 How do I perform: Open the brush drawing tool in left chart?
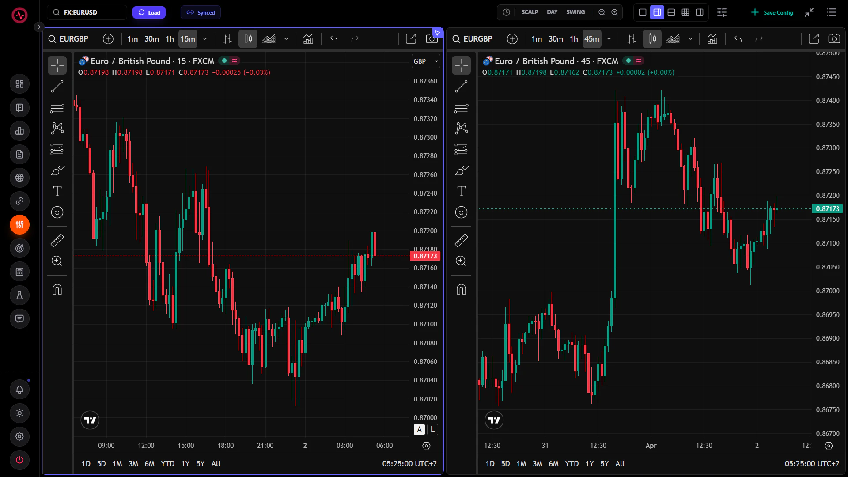57,170
